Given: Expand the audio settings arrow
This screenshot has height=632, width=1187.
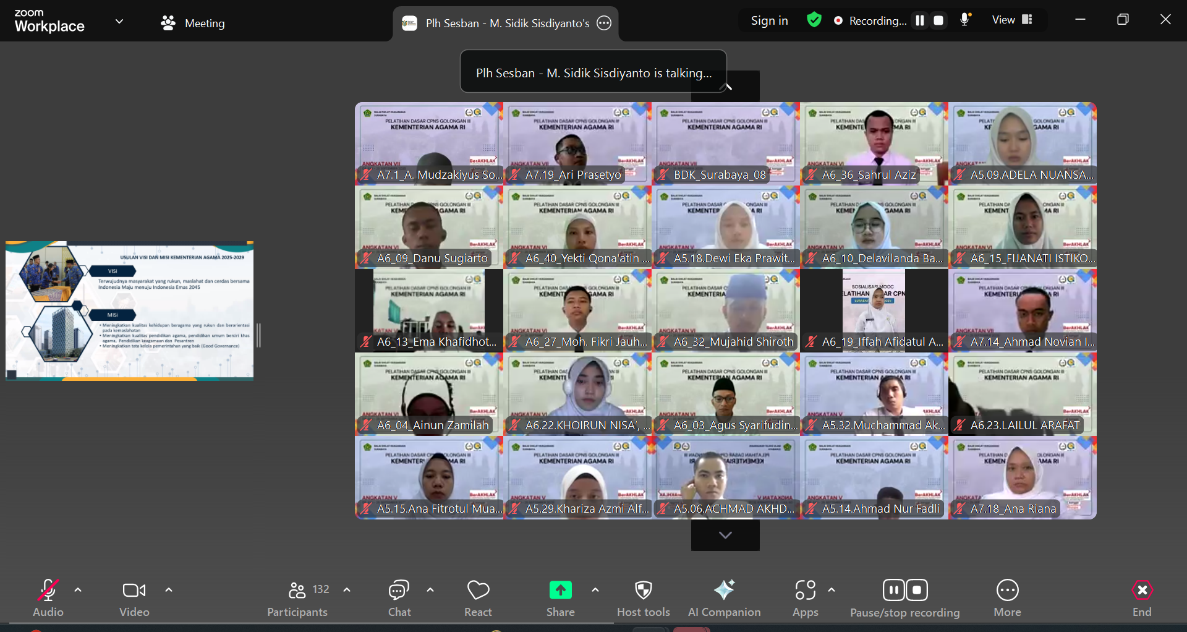Looking at the screenshot, I should (x=78, y=590).
